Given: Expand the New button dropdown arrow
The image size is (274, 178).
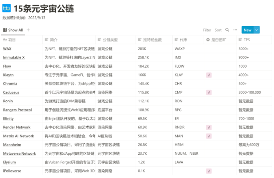Looking at the screenshot, I should pos(256,30).
